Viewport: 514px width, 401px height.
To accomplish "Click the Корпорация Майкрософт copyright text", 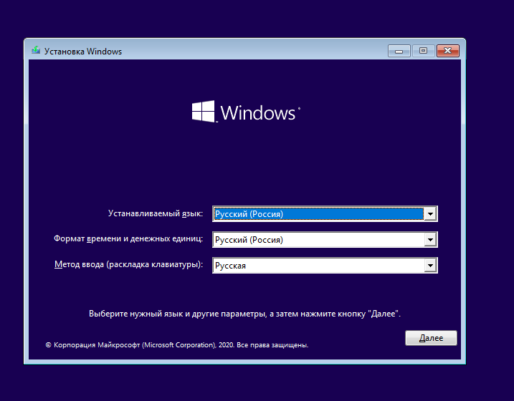I will (177, 345).
